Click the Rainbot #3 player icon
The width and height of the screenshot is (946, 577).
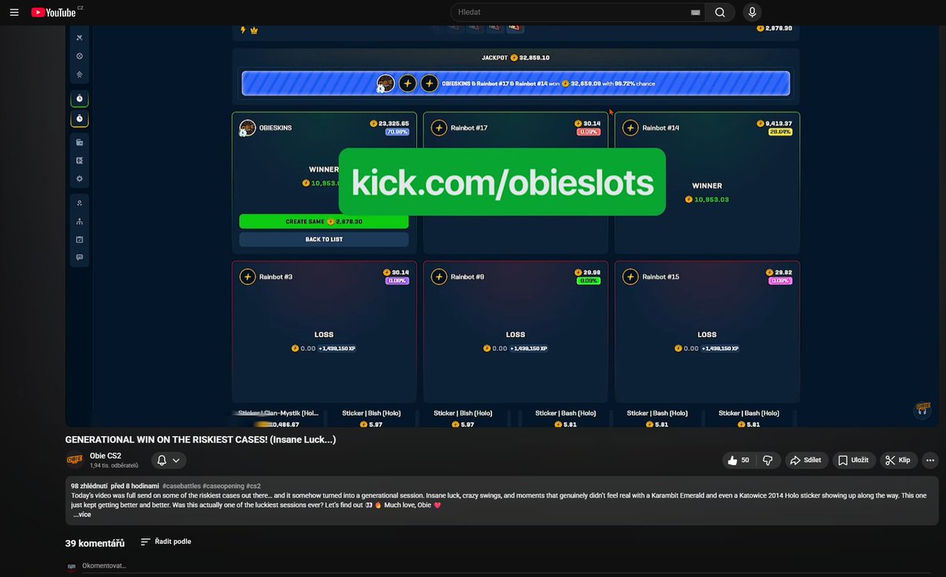coord(248,277)
